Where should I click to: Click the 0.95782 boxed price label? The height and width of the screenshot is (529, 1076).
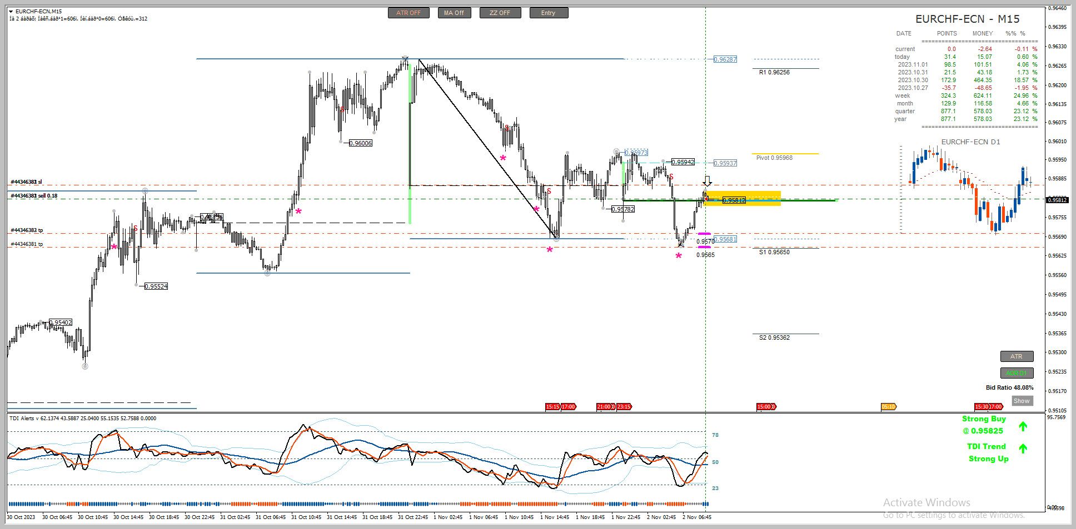(623, 209)
